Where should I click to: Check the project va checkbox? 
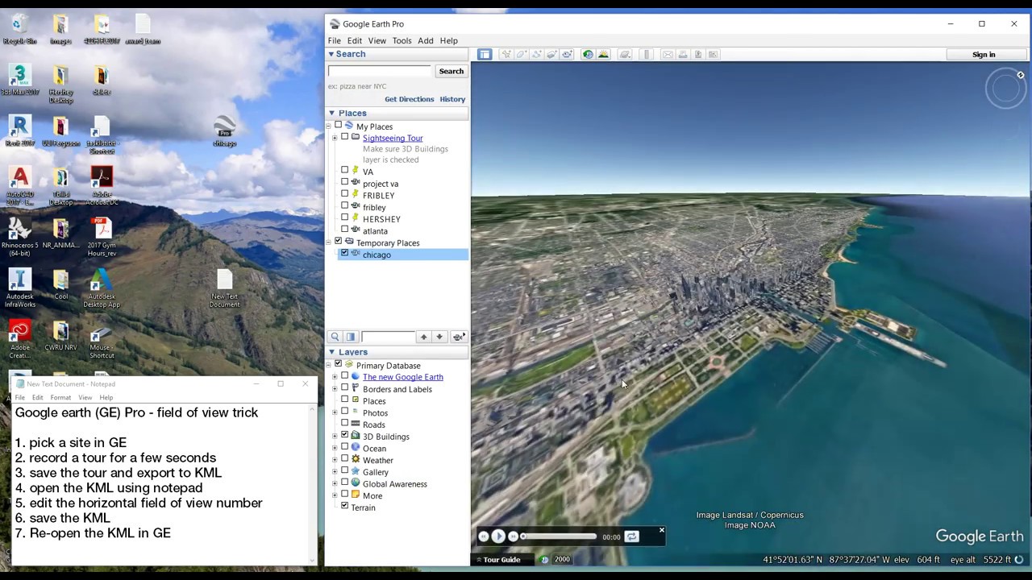[x=345, y=182]
